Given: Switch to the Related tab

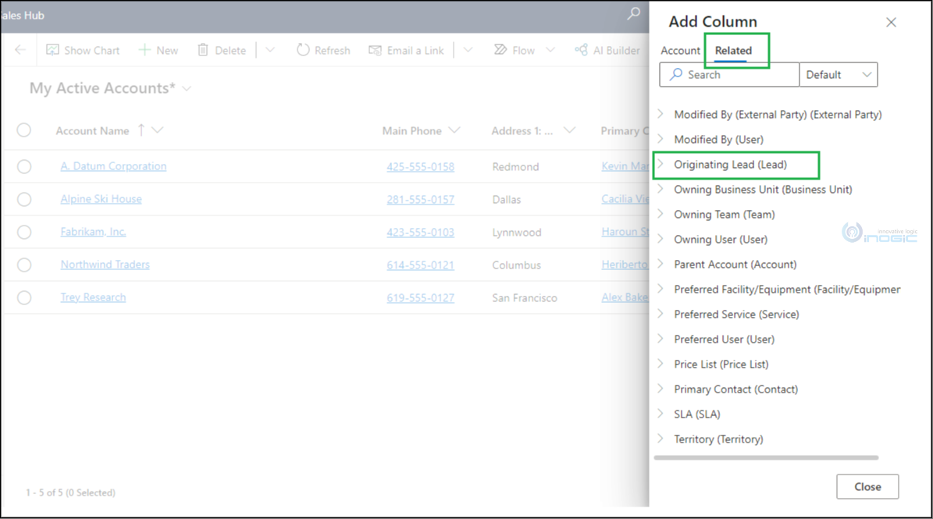Looking at the screenshot, I should coord(733,51).
